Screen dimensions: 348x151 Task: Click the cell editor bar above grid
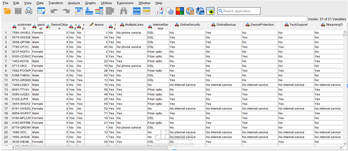pyautogui.click(x=172, y=19)
